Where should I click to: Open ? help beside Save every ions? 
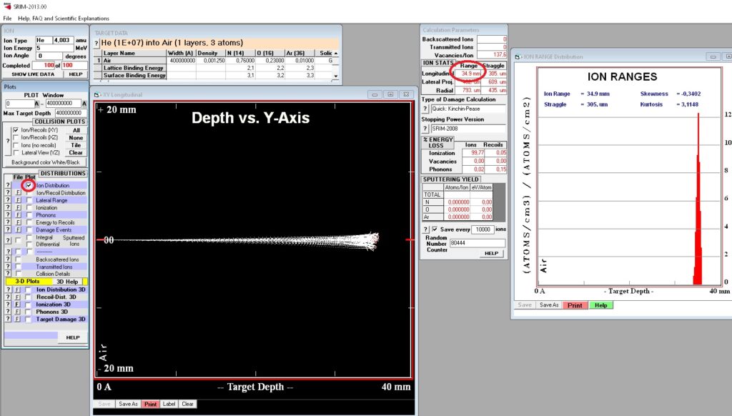(425, 229)
